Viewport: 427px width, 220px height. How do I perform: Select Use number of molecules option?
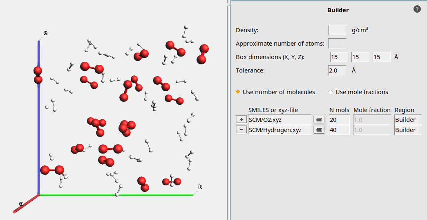tap(238, 92)
